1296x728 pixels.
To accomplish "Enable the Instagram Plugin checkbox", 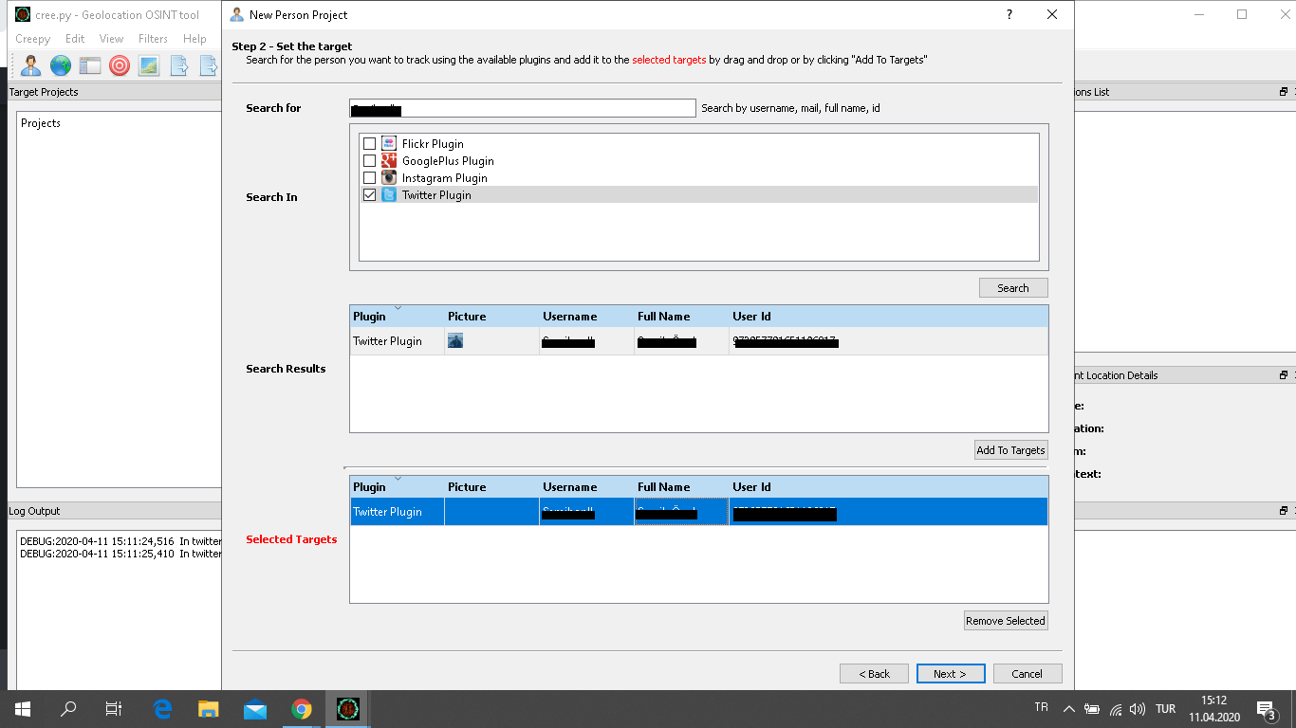I will click(x=370, y=178).
